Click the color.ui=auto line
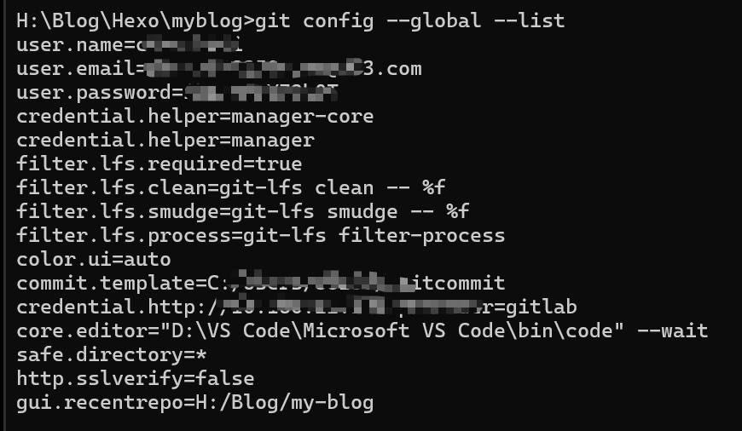 click(94, 259)
